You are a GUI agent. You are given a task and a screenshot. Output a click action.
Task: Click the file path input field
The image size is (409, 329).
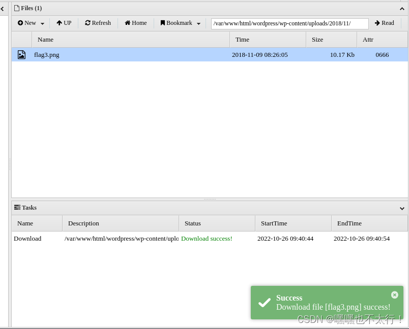tap(290, 23)
